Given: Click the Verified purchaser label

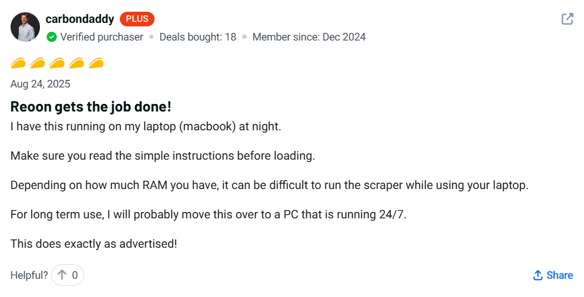Looking at the screenshot, I should pyautogui.click(x=102, y=37).
